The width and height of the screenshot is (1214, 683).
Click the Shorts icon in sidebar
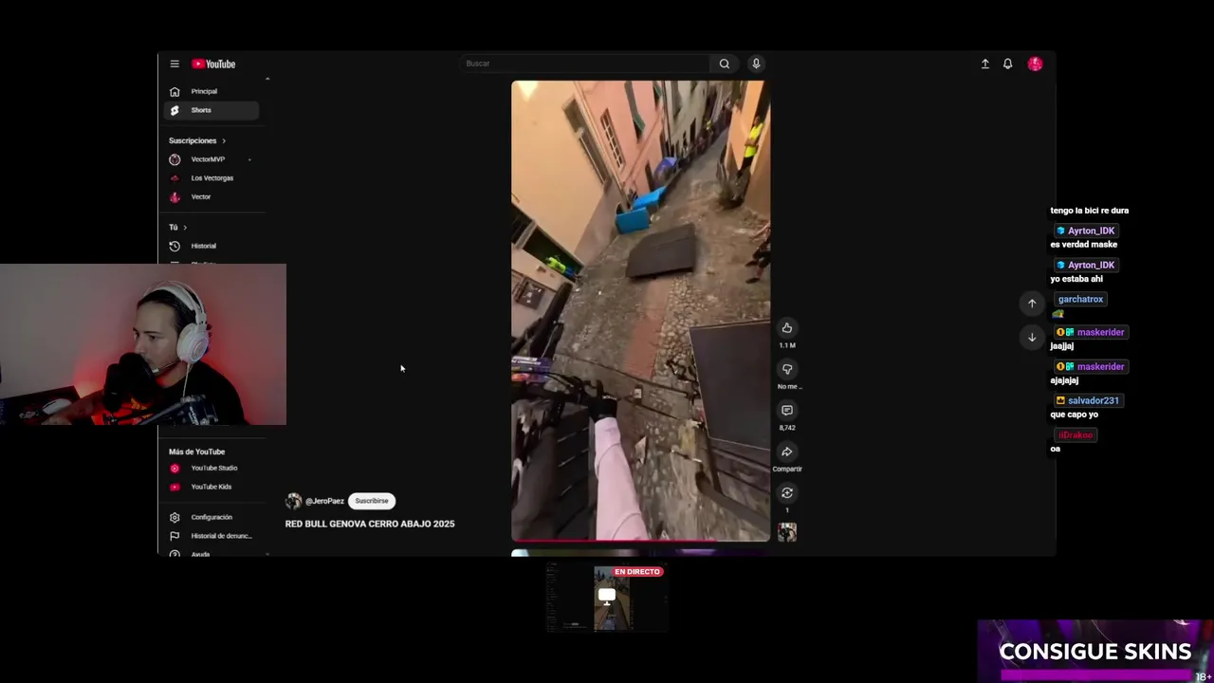click(175, 110)
